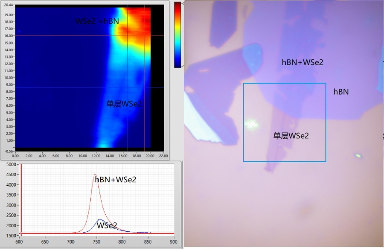384x251 pixels.
Task: Click the red vertical cursor on intensity map
Action: coord(144,107)
